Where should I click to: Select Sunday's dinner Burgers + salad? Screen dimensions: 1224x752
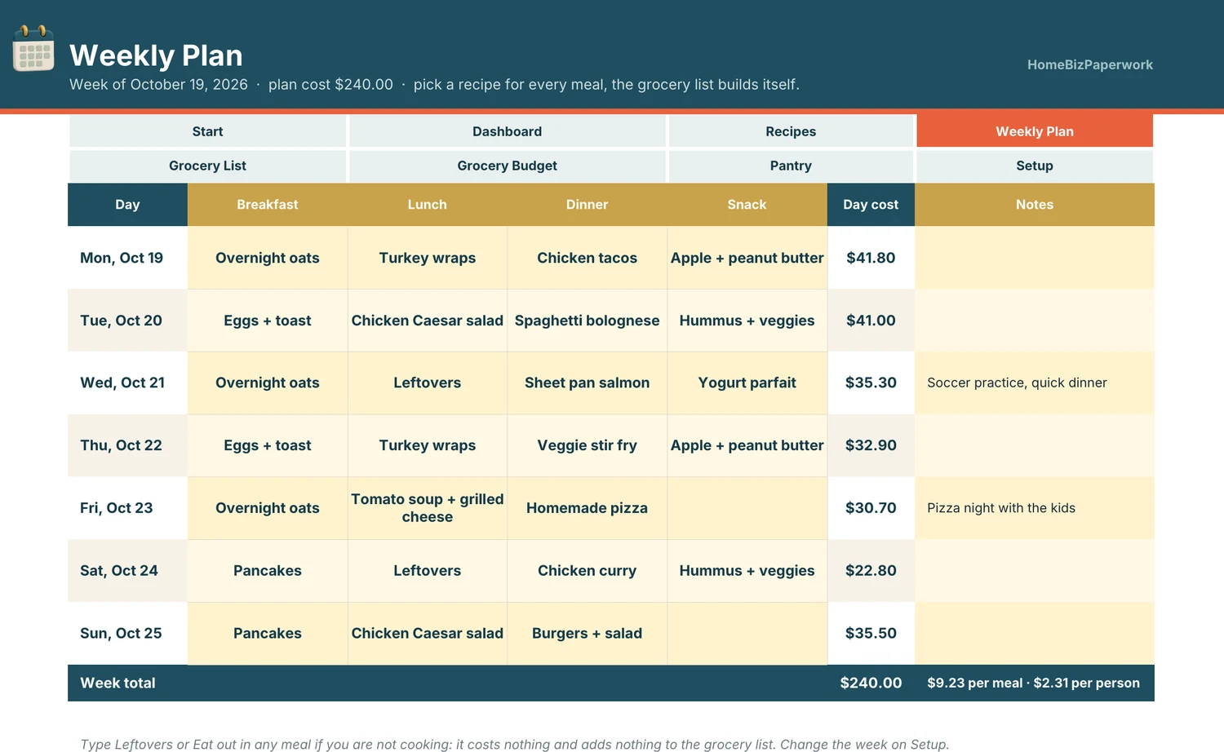tap(588, 634)
